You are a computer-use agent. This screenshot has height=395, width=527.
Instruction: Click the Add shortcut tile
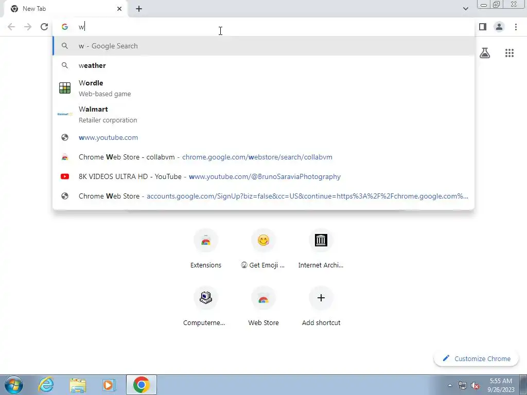pyautogui.click(x=321, y=307)
